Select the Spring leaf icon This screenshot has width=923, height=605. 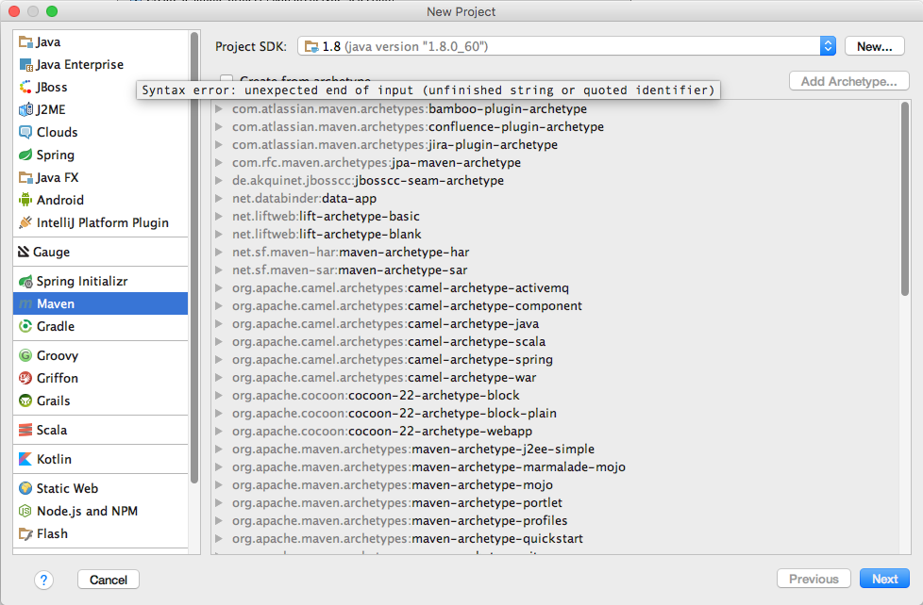tap(25, 155)
